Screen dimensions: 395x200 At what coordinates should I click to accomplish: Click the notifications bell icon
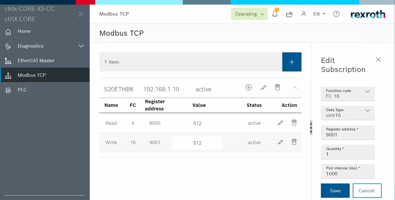coord(275,14)
